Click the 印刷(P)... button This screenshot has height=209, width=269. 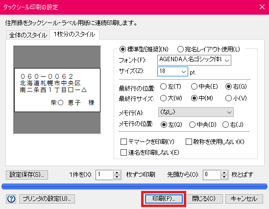tap(164, 199)
